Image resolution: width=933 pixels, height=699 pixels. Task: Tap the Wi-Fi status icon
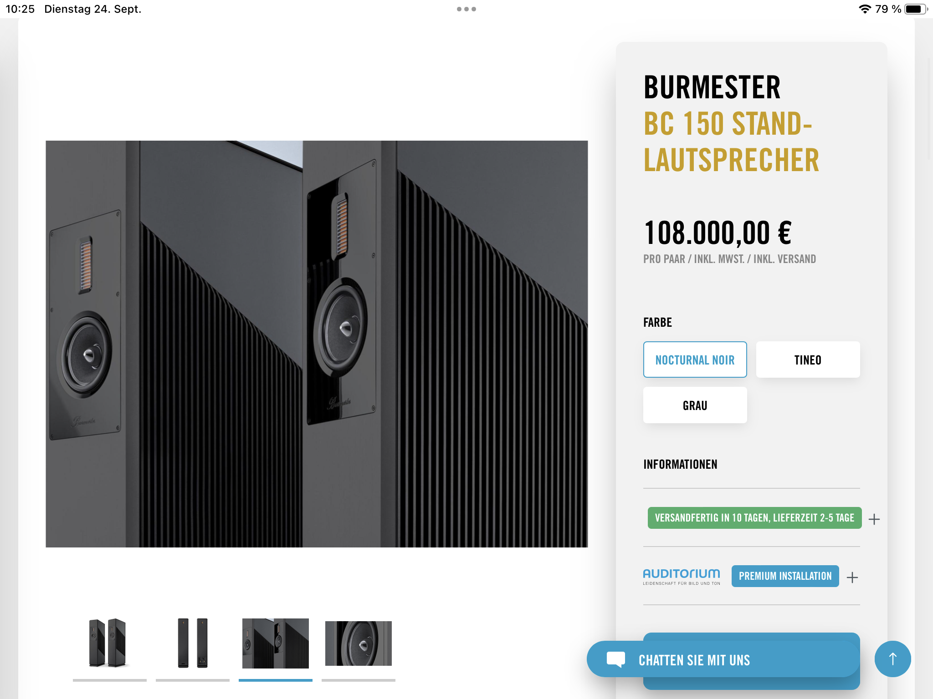pyautogui.click(x=864, y=9)
